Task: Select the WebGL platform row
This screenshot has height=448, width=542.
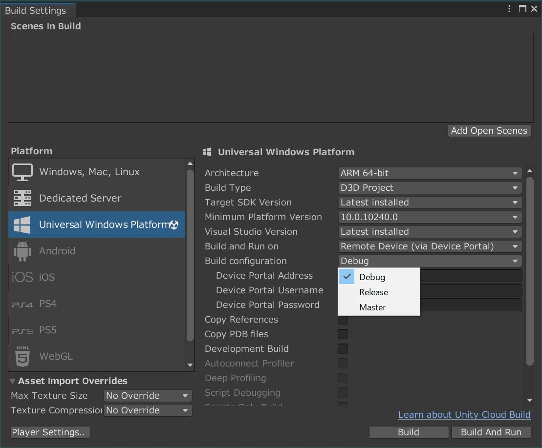Action: click(x=97, y=356)
